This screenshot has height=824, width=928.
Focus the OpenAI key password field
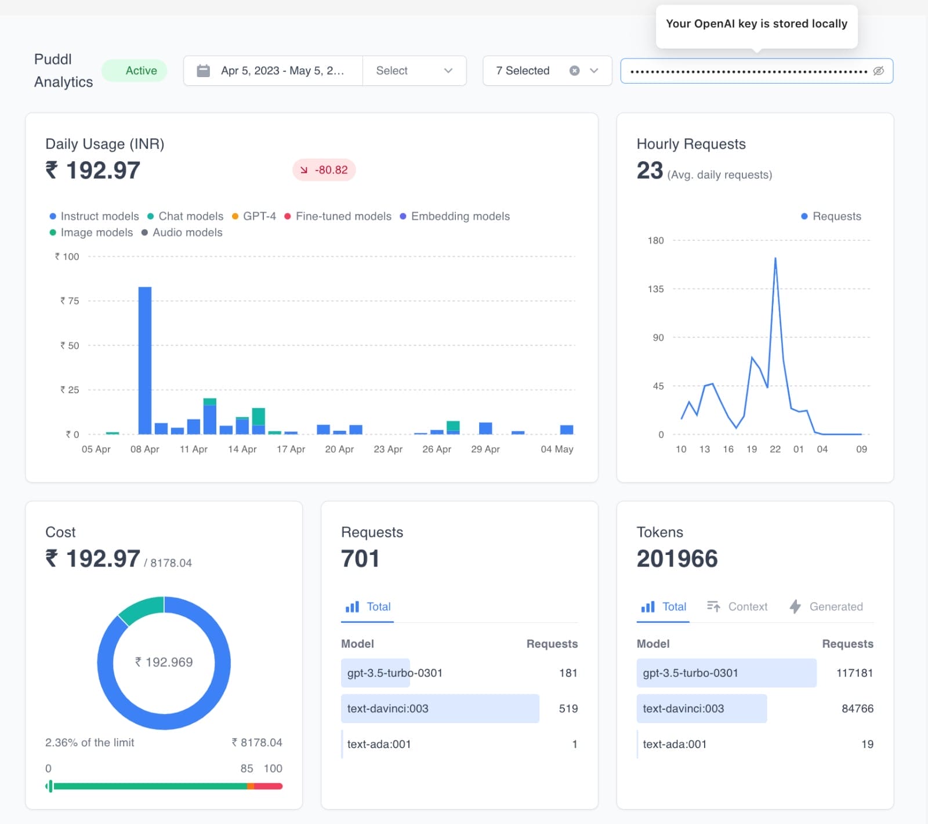tap(748, 71)
